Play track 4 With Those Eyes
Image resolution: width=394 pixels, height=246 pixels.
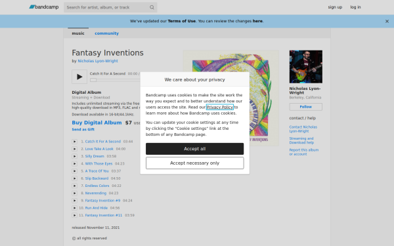(75, 163)
